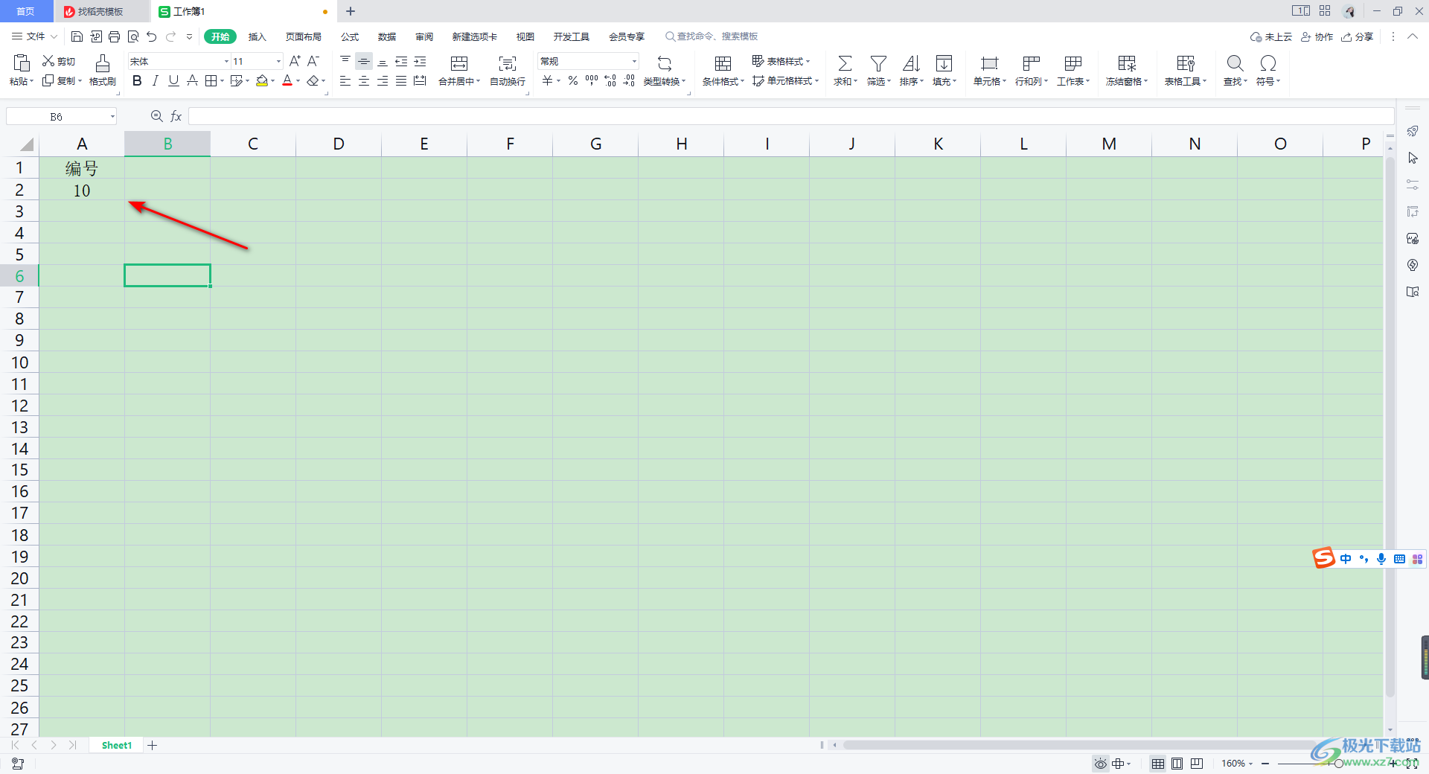
Task: Open the font name dropdown (宋体)
Action: [x=226, y=61]
